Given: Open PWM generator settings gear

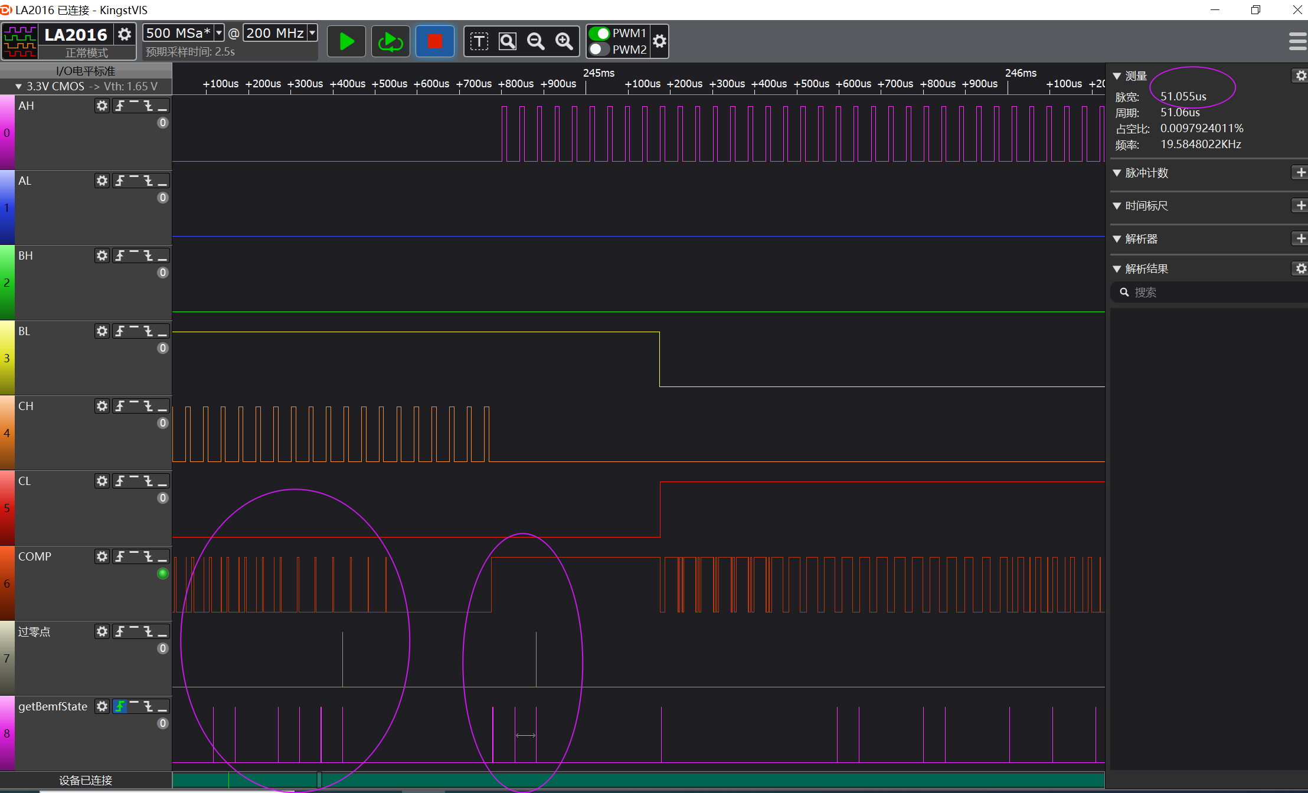Looking at the screenshot, I should point(660,41).
